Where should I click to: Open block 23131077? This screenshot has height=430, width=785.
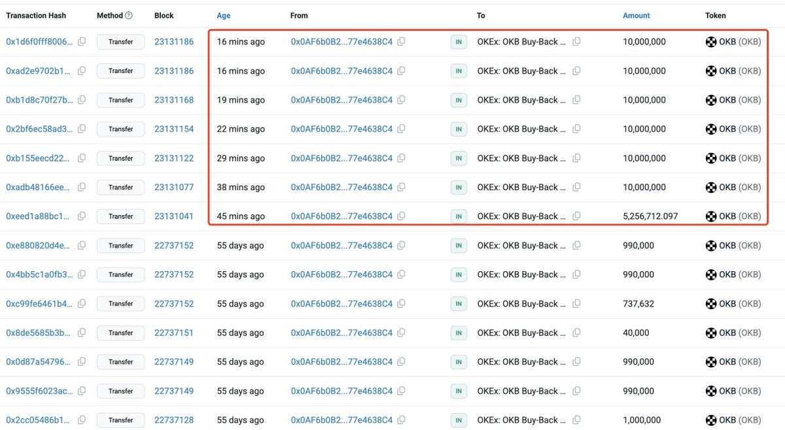coord(174,187)
